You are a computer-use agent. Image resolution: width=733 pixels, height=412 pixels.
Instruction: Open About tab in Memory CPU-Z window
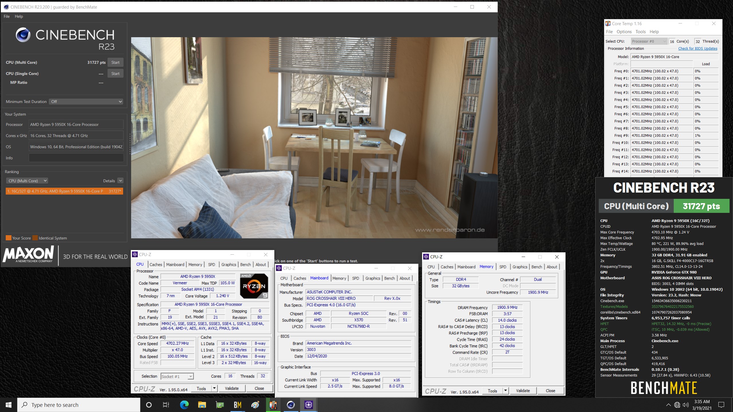[x=552, y=267]
